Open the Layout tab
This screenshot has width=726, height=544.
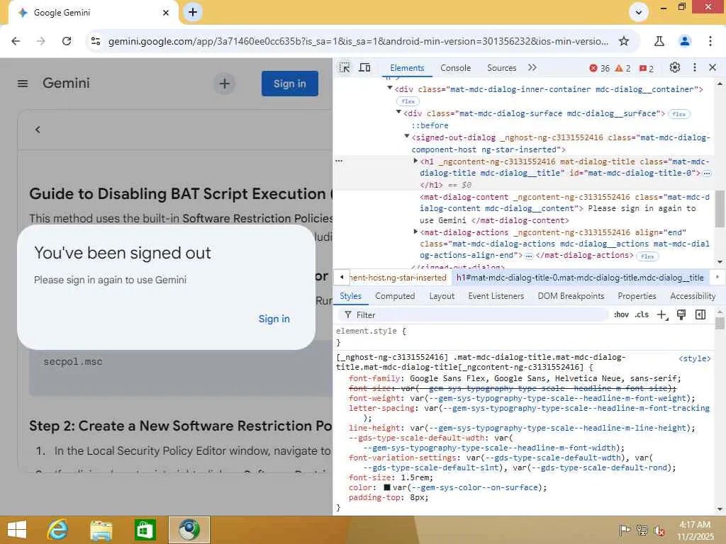point(442,296)
